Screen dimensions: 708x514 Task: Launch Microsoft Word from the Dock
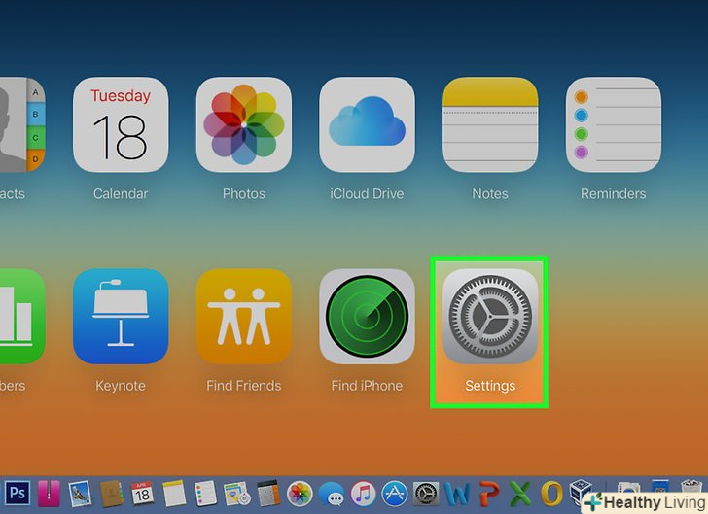click(457, 494)
